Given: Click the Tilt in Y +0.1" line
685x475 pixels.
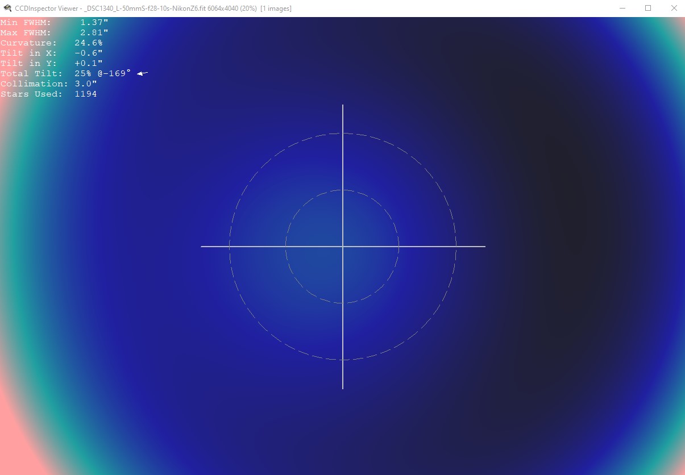Looking at the screenshot, I should pyautogui.click(x=52, y=63).
